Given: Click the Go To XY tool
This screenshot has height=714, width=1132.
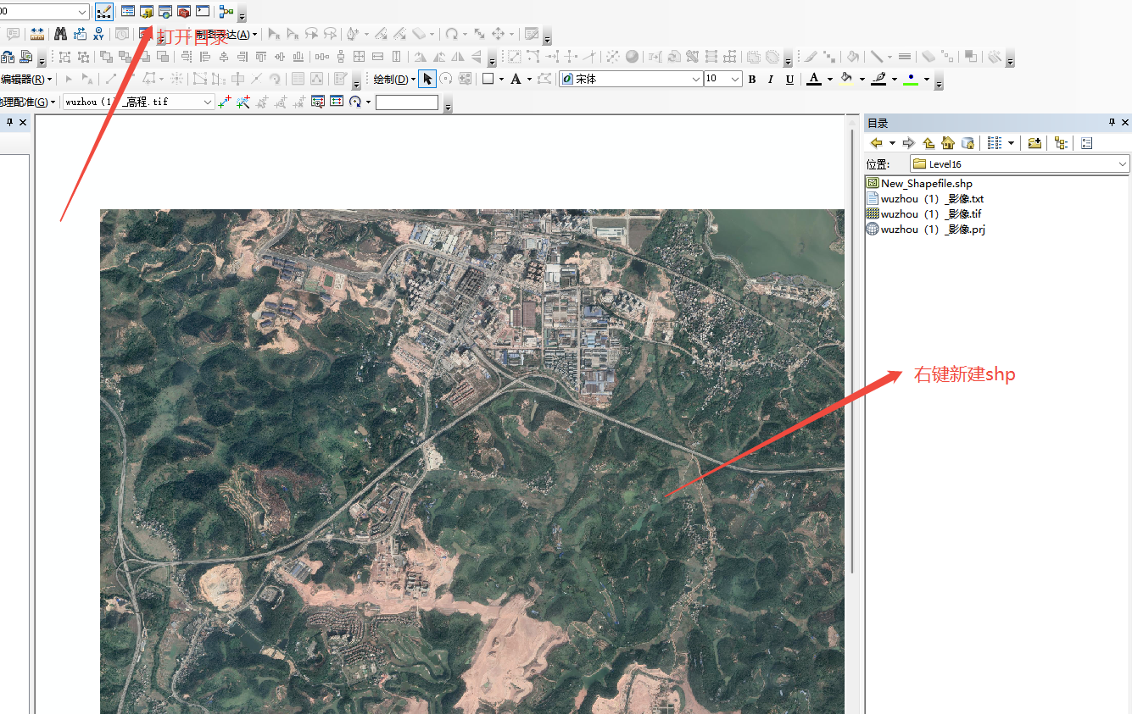Looking at the screenshot, I should click(98, 36).
